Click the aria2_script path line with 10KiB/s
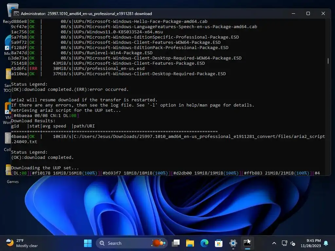 point(168,139)
